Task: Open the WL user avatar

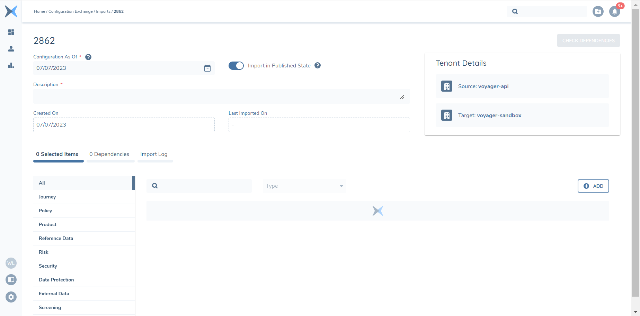Action: [11, 263]
